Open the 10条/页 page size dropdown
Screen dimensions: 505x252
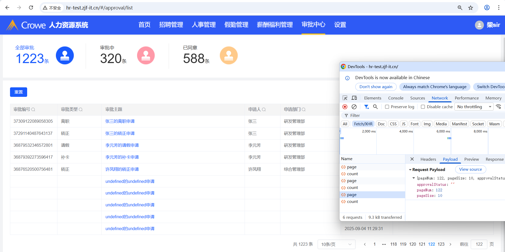[x=336, y=244]
